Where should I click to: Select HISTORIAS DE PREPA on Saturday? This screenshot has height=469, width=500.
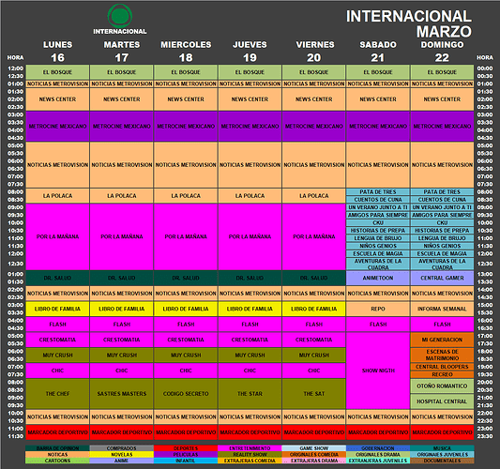coord(378,231)
